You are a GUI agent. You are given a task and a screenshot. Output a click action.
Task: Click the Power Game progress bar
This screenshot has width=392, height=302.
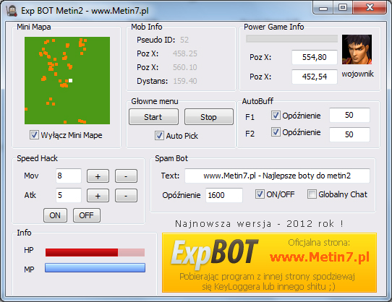(x=291, y=39)
